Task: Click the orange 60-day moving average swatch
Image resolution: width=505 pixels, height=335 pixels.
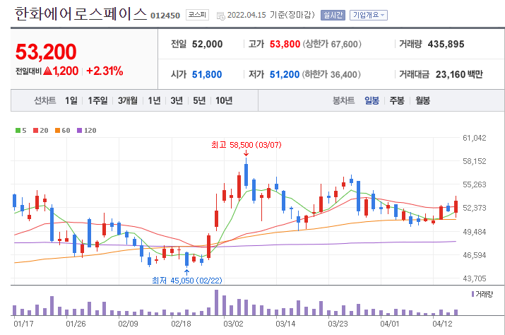Action: coord(58,130)
